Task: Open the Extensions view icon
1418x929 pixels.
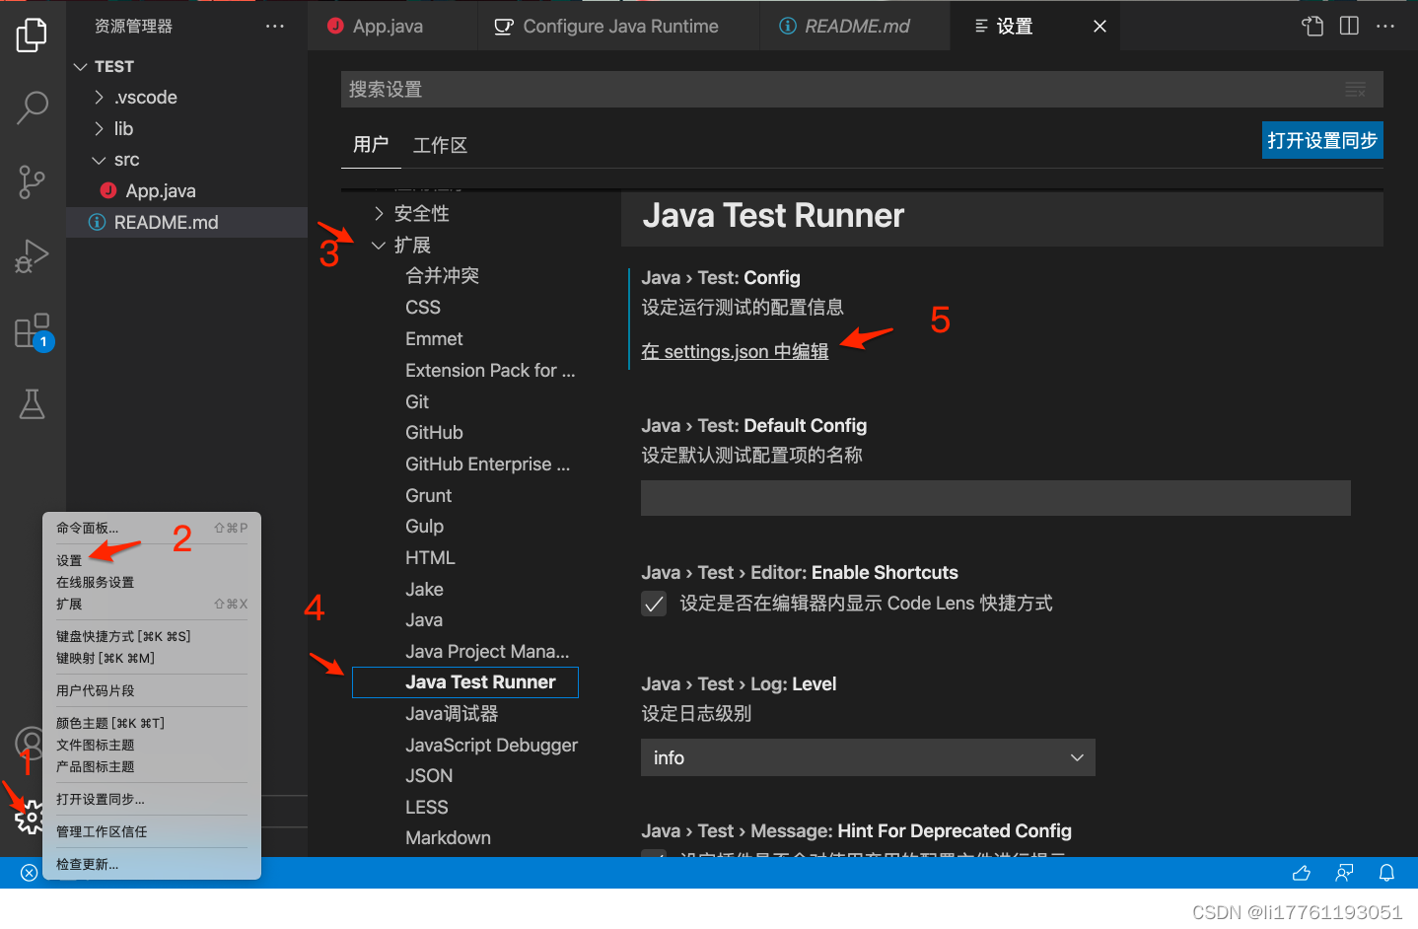Action: [32, 330]
